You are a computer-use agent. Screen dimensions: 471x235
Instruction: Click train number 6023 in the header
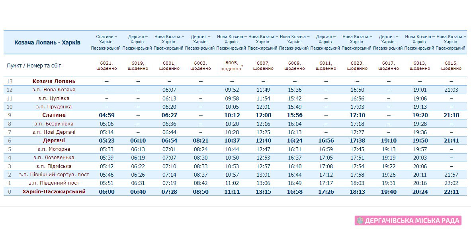pyautogui.click(x=357, y=63)
